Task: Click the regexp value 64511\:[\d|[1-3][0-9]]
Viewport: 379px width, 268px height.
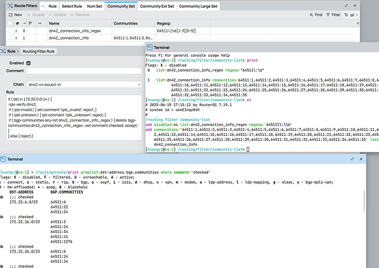Action: 176,31
